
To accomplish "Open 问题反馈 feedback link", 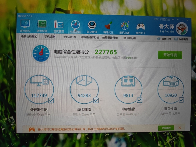I will (165, 19).
